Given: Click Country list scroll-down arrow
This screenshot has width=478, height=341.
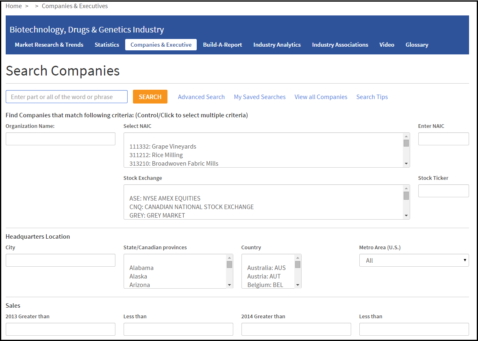Looking at the screenshot, I should [x=298, y=285].
